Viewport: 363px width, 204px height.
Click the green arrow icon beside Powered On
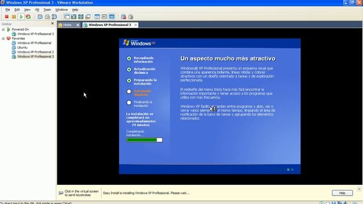pyautogui.click(x=9, y=29)
